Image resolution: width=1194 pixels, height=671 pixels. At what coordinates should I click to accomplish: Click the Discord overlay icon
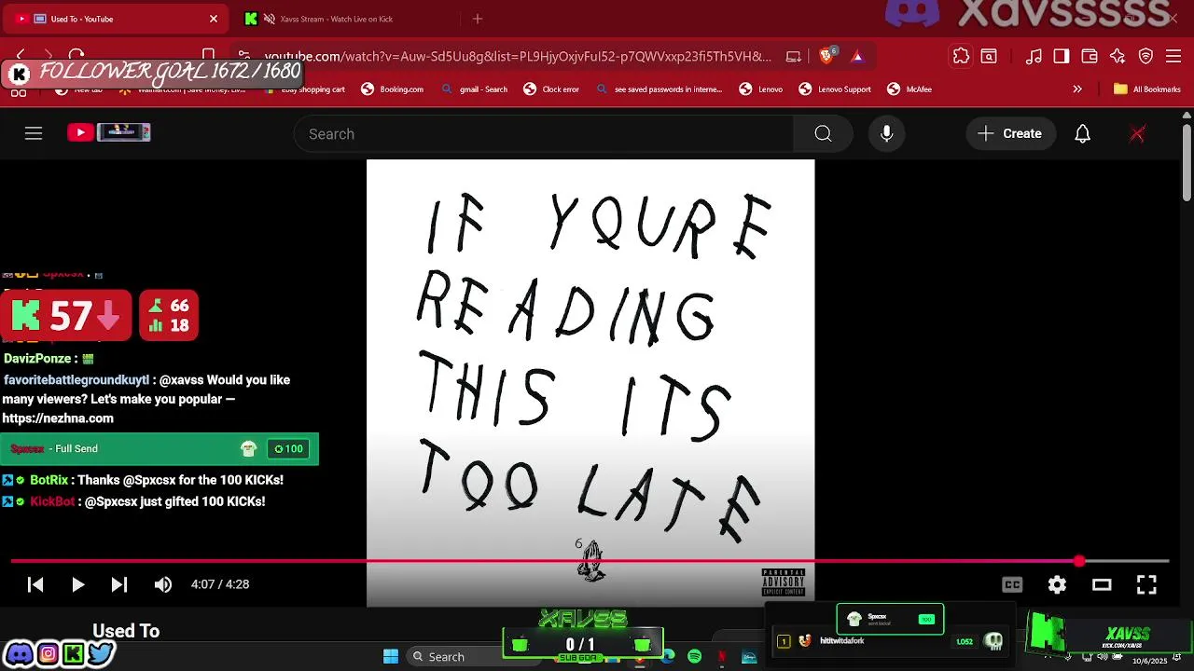(x=19, y=653)
